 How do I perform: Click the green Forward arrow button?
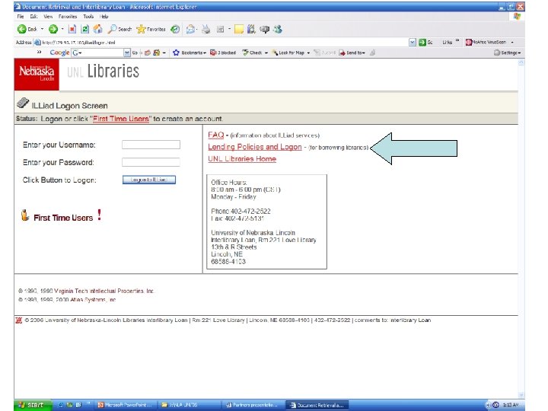(x=53, y=30)
